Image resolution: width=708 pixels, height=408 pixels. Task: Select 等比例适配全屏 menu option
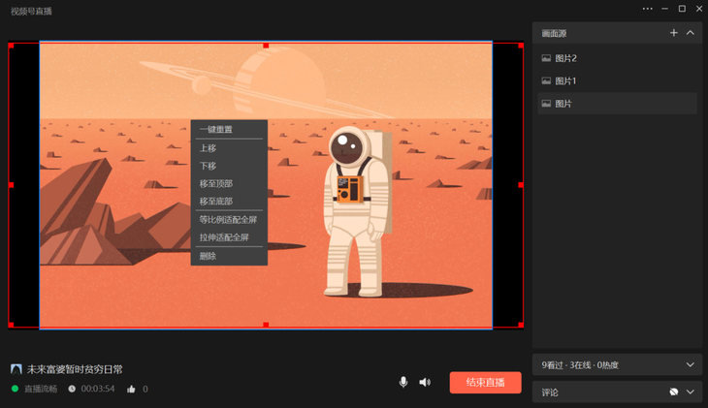(x=229, y=219)
